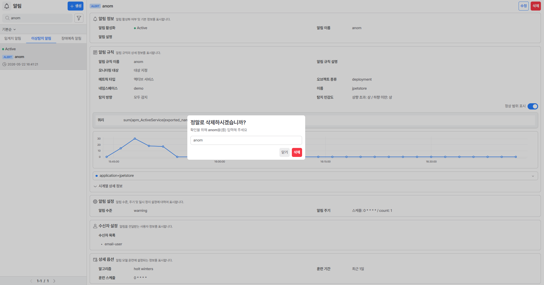
Task: Click the clock icon by 2026-05-22 timestamp
Action: [x=4, y=65]
